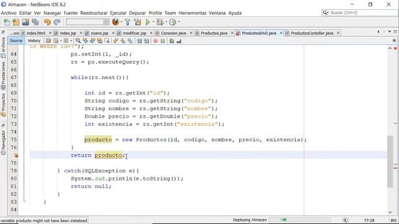Open the Reestructurar menu
This screenshot has width=399, height=224.
94,13
